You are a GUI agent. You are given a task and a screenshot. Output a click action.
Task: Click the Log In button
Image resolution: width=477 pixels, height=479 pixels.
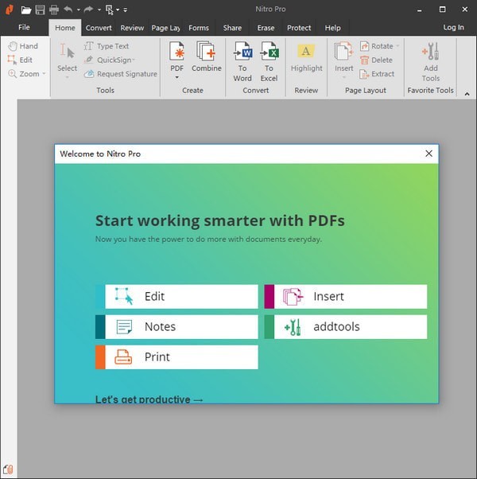click(x=453, y=27)
